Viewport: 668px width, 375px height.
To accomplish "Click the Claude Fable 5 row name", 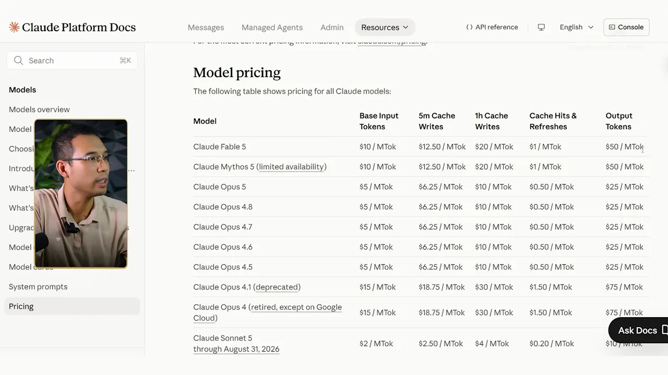I will coord(219,147).
